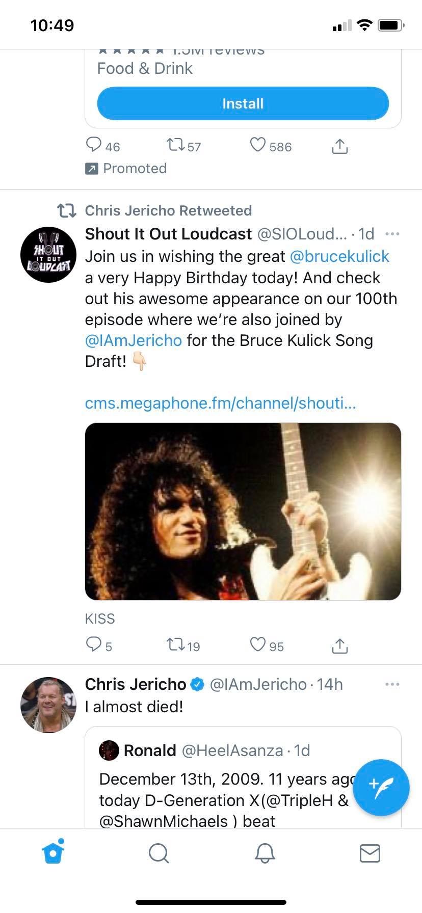Like the promoted Food & Drink tweet
422x913 pixels.
258,145
